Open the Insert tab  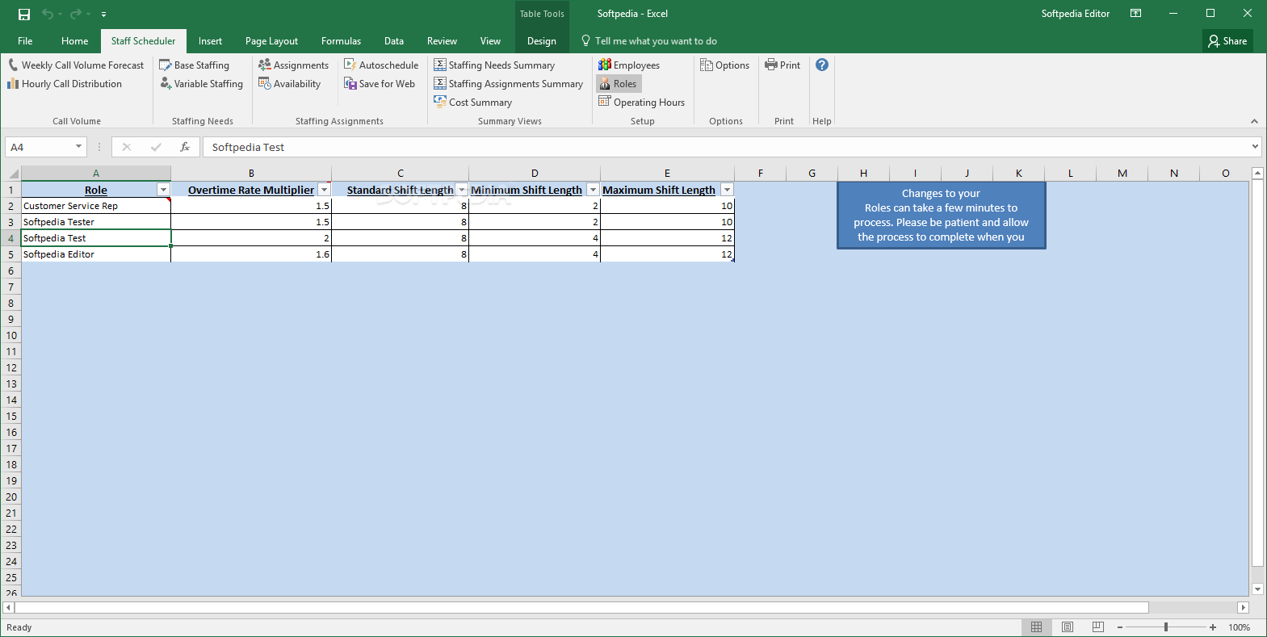coord(210,41)
